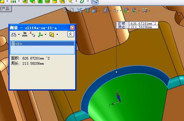The width and height of the screenshot is (184, 121).
Task: Click the Previous View icon
Action: click(79, 10)
